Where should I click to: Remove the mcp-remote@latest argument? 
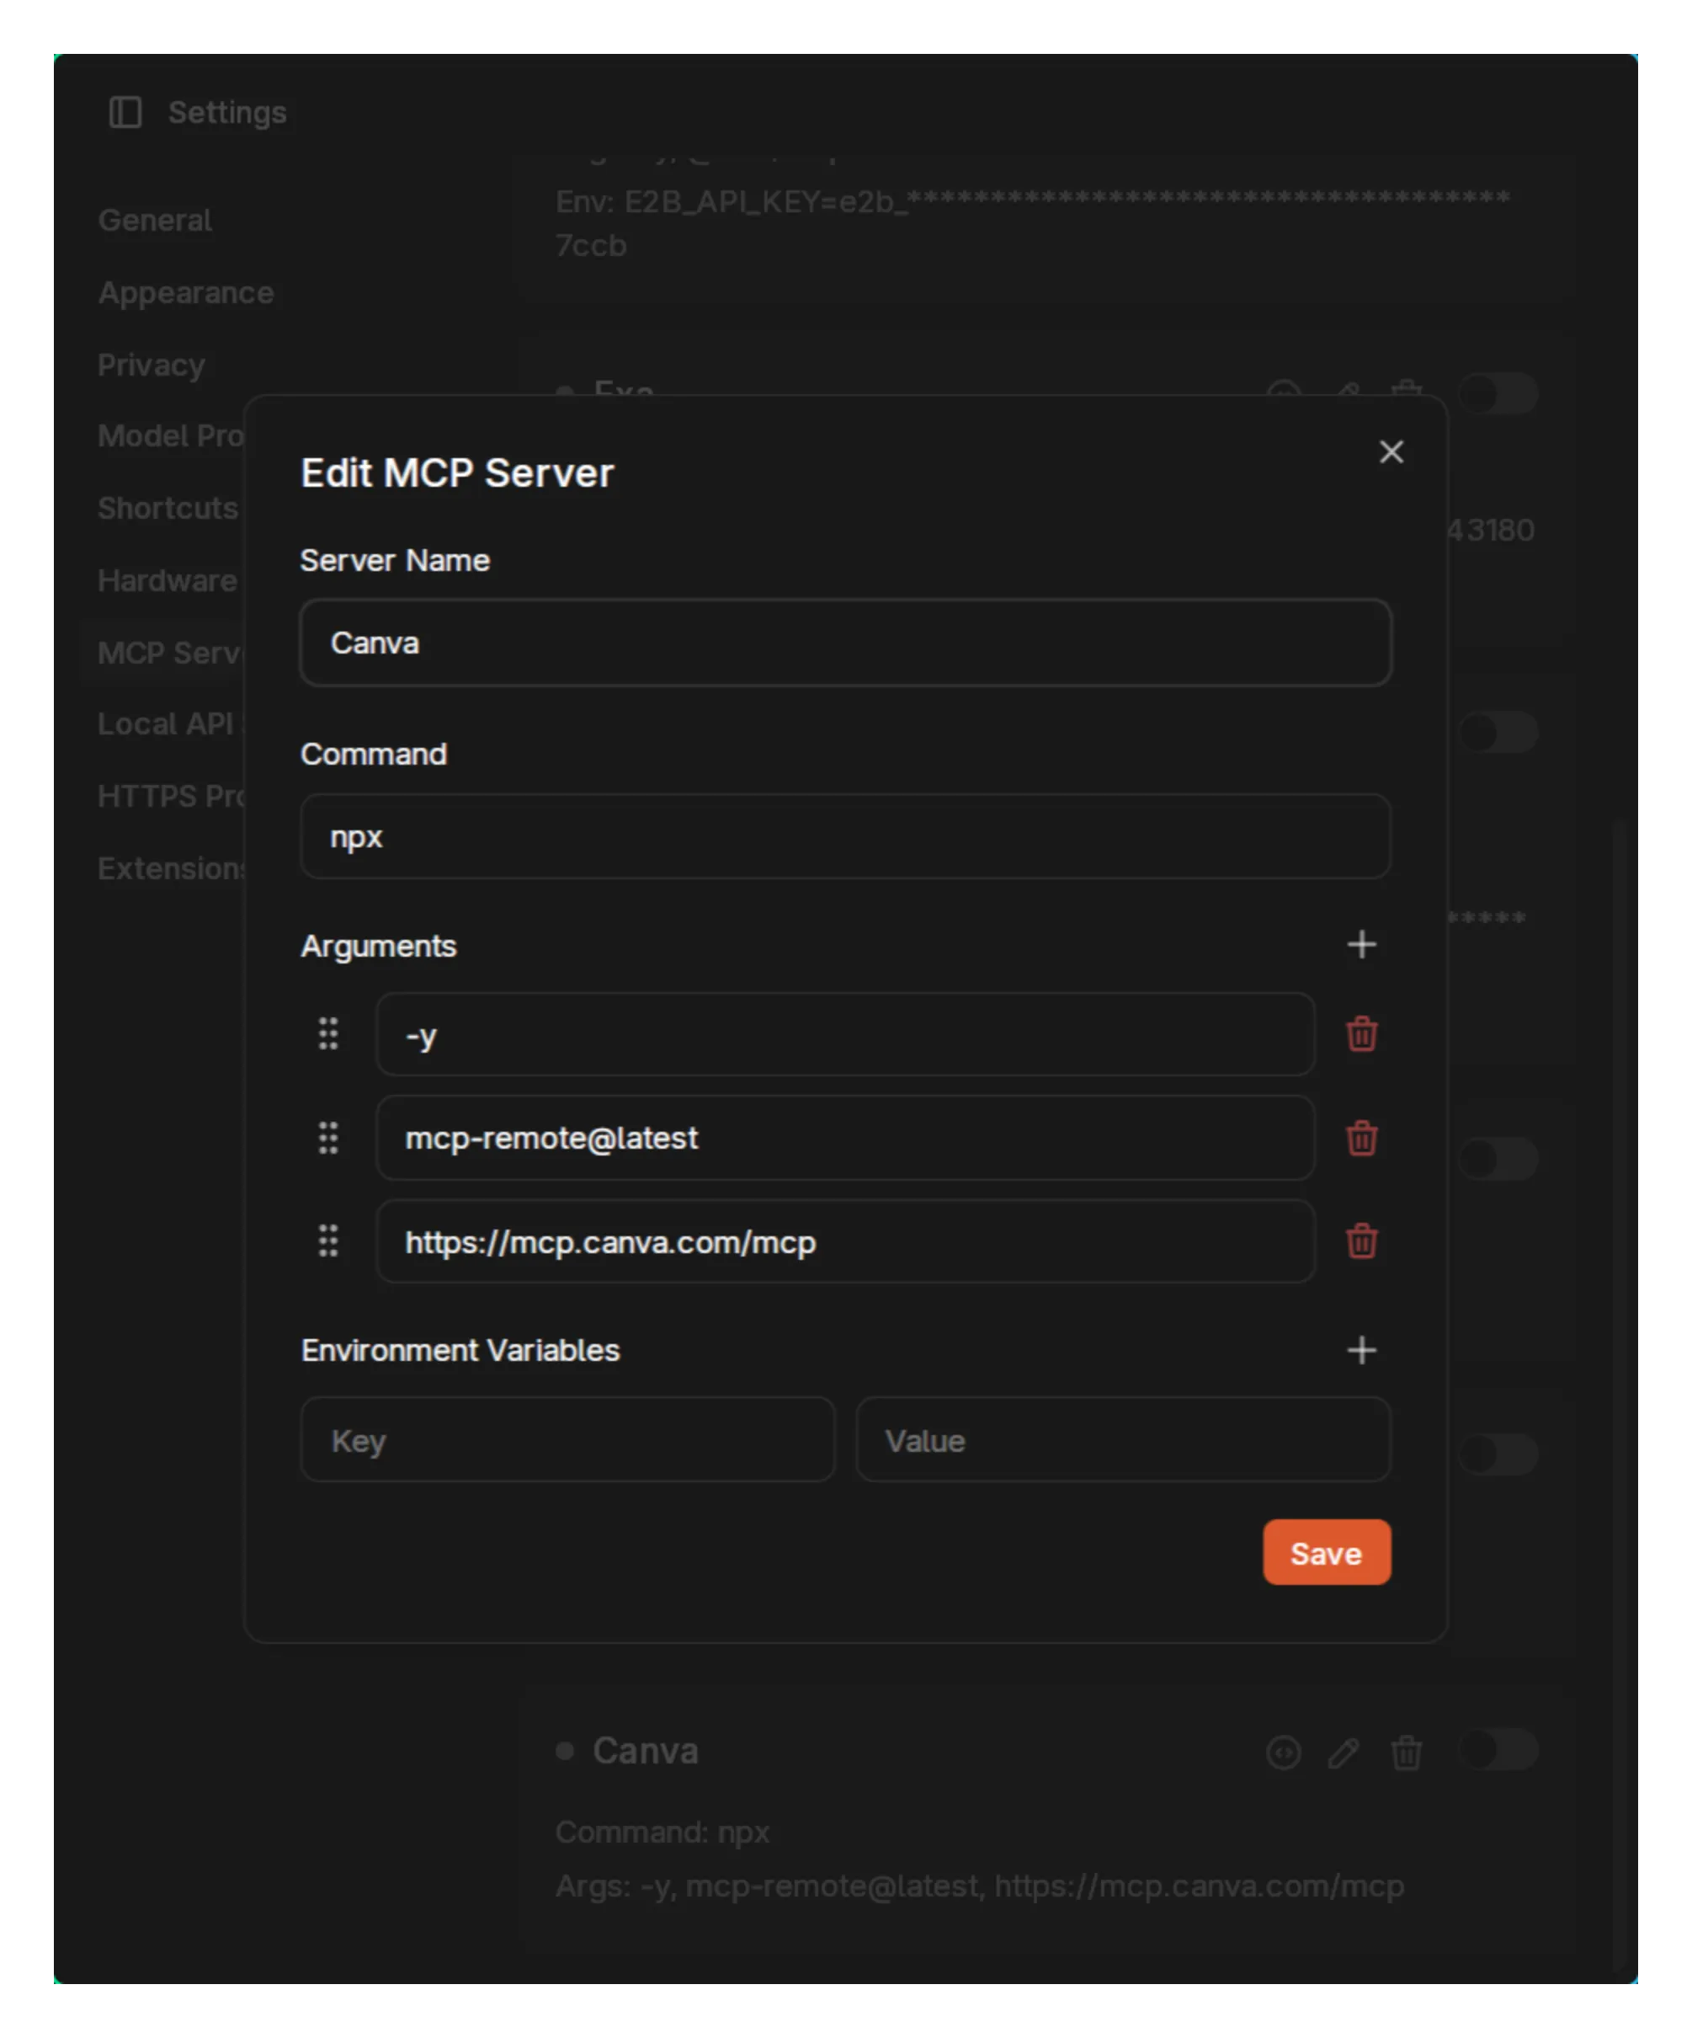click(x=1362, y=1139)
